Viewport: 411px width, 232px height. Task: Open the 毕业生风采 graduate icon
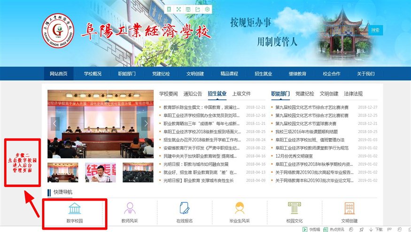[x=240, y=208]
